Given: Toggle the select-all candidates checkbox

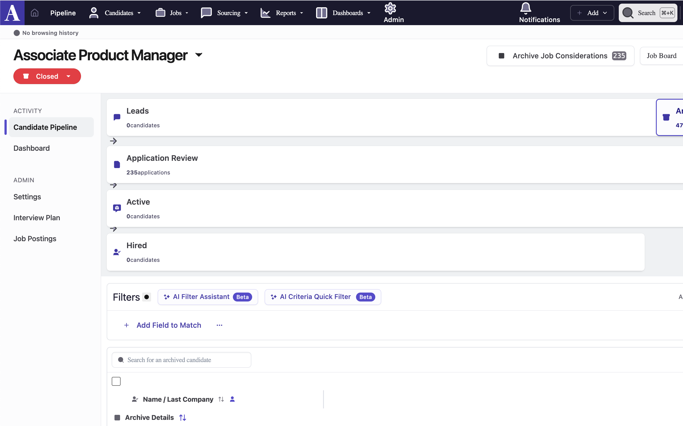Looking at the screenshot, I should 116,381.
